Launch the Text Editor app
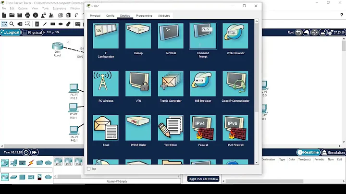 tap(171, 128)
